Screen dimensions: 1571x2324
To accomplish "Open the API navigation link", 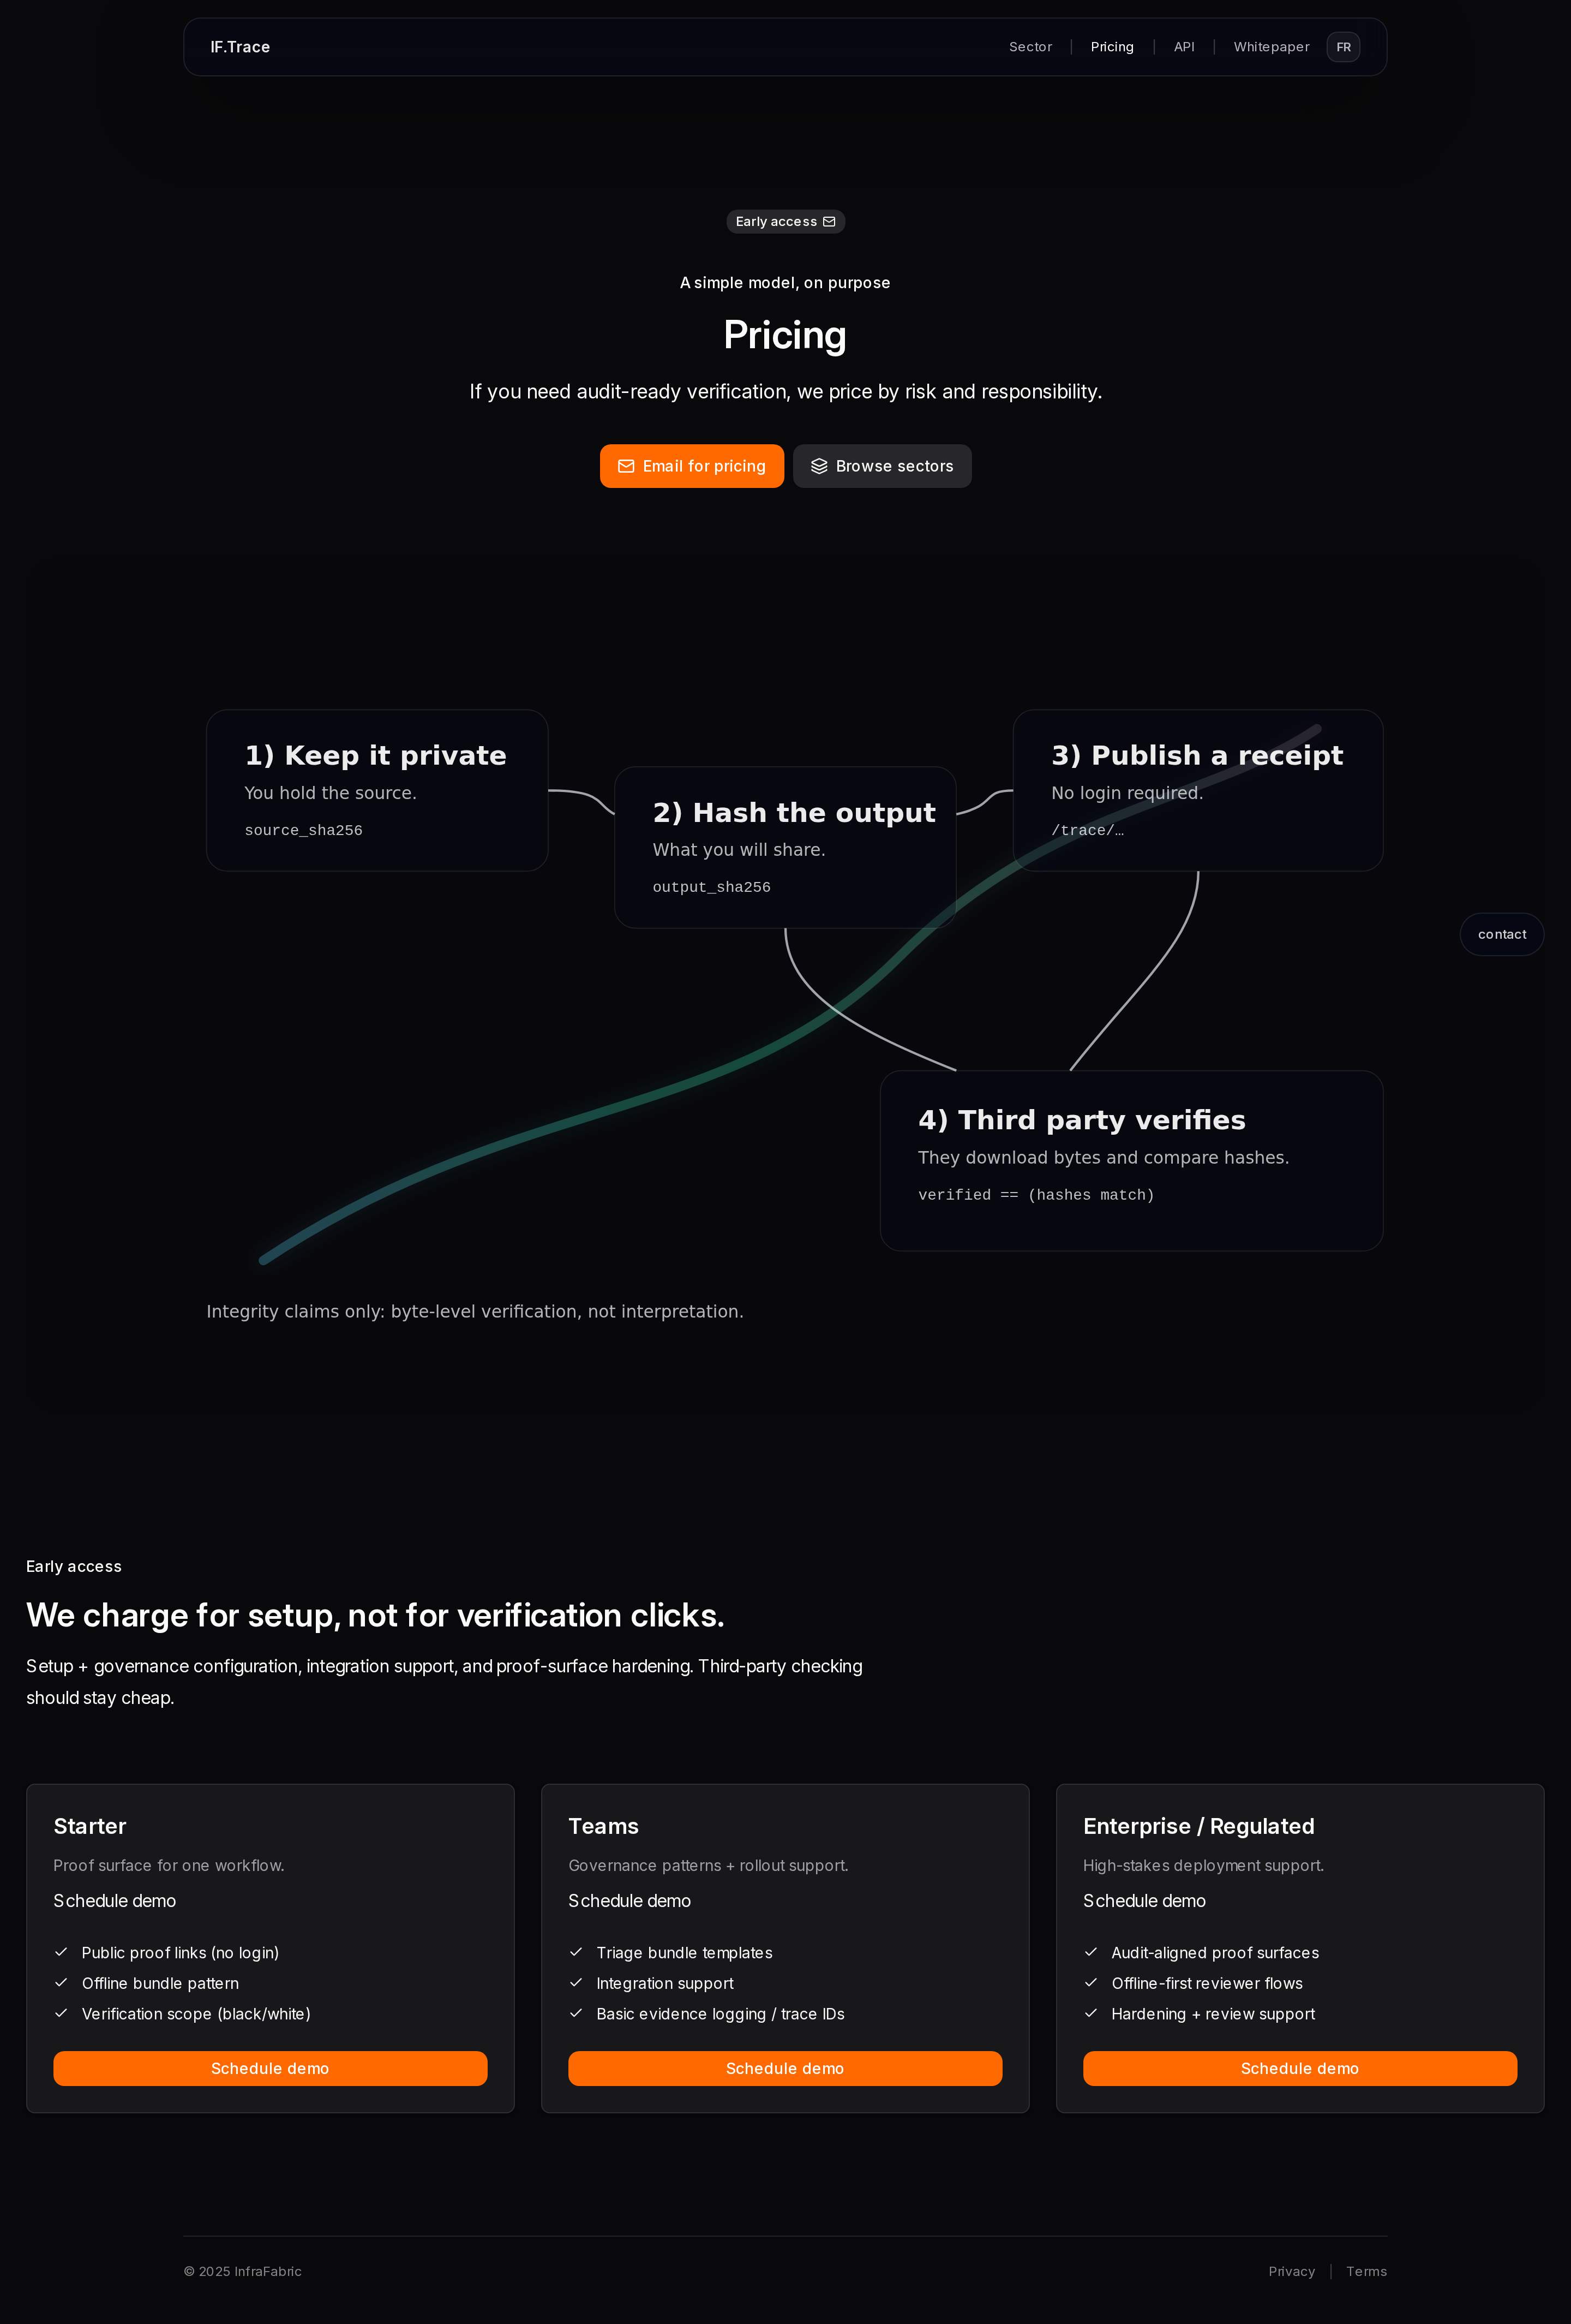I will [1183, 47].
